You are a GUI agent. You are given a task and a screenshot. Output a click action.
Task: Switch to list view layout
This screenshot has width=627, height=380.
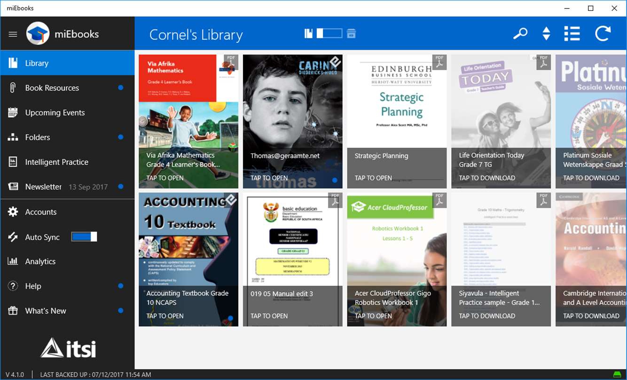572,33
